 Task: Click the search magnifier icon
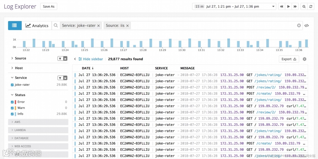pos(56,26)
